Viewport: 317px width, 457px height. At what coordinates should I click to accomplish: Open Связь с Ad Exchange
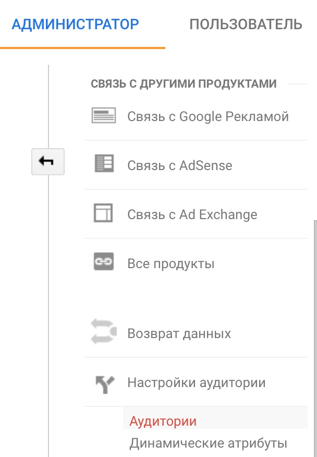[x=192, y=214]
